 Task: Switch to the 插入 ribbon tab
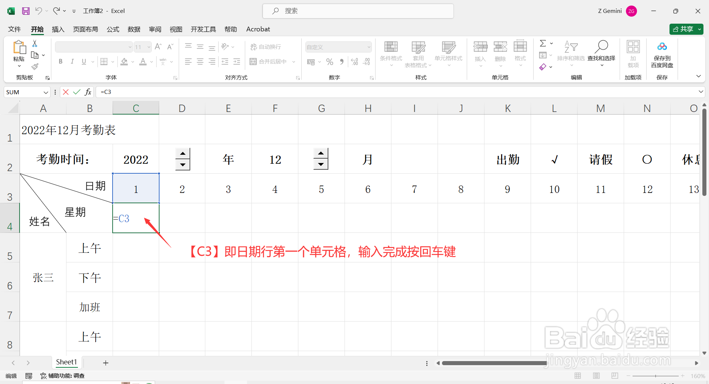(x=58, y=29)
